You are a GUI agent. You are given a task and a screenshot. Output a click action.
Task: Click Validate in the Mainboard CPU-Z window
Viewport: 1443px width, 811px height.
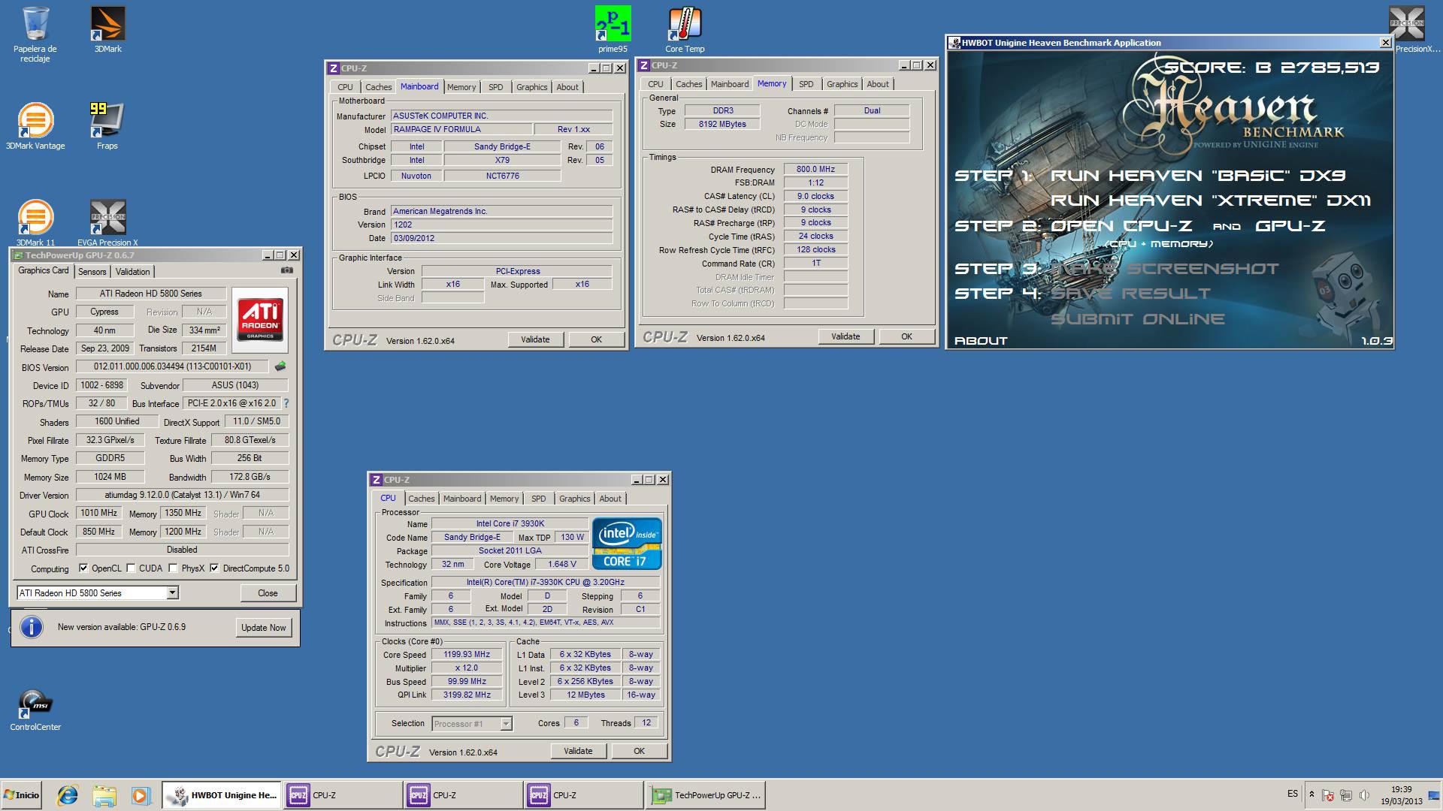click(535, 339)
